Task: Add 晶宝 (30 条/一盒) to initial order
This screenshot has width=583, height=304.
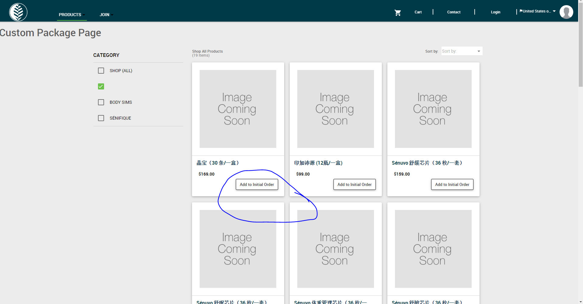Action: pos(257,184)
